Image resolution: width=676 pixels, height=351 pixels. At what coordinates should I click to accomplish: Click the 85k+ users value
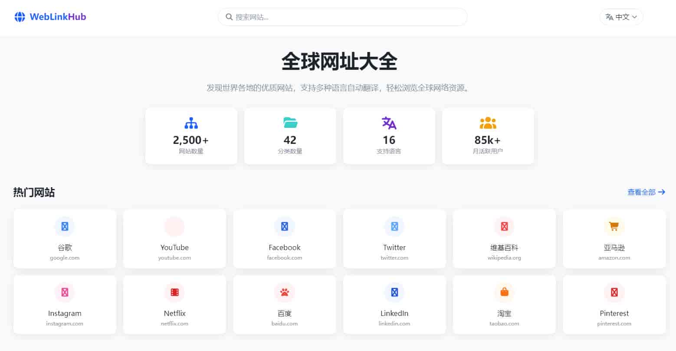click(488, 140)
